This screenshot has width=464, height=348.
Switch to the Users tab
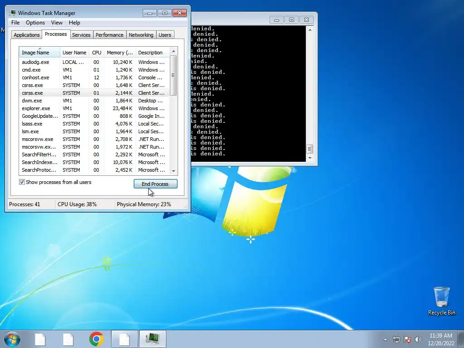pos(164,35)
